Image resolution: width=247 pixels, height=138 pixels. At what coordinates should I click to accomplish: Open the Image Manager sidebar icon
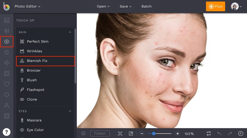(7, 20)
